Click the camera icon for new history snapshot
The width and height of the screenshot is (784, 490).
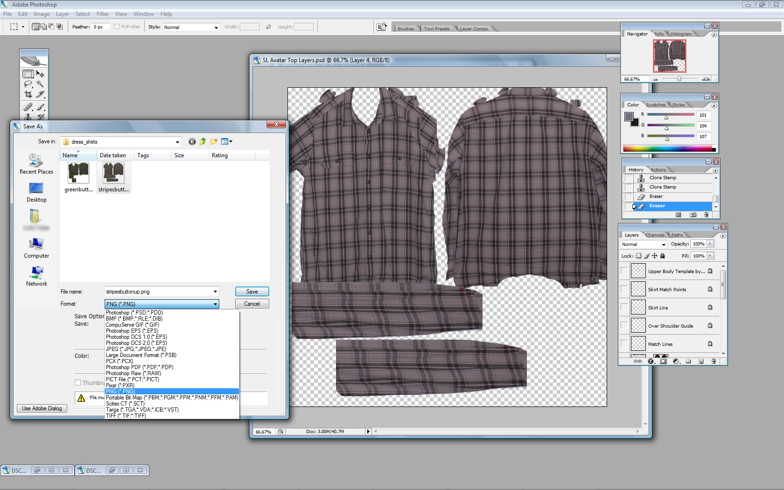click(x=693, y=215)
